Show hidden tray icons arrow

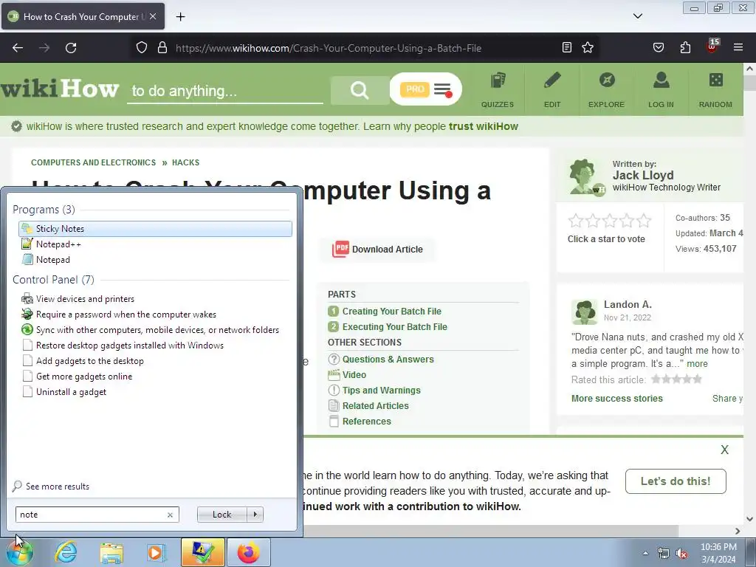coord(645,554)
